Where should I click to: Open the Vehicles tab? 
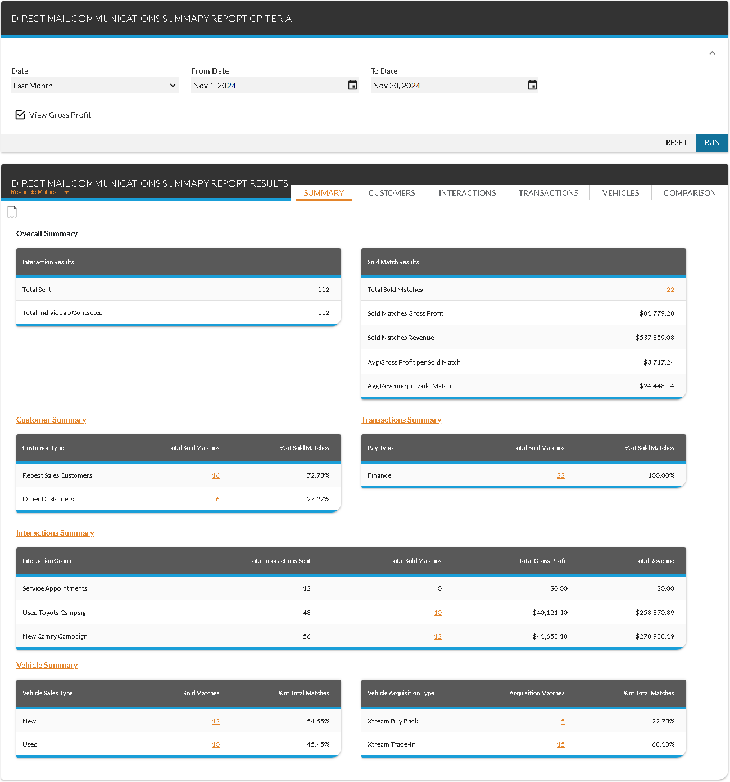pos(620,193)
